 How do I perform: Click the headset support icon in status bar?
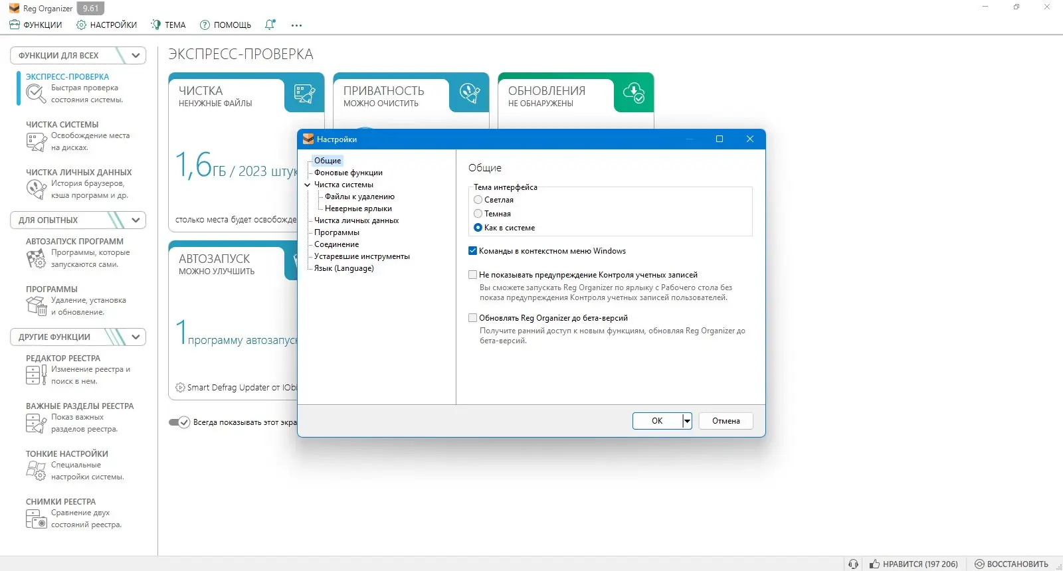pos(854,564)
